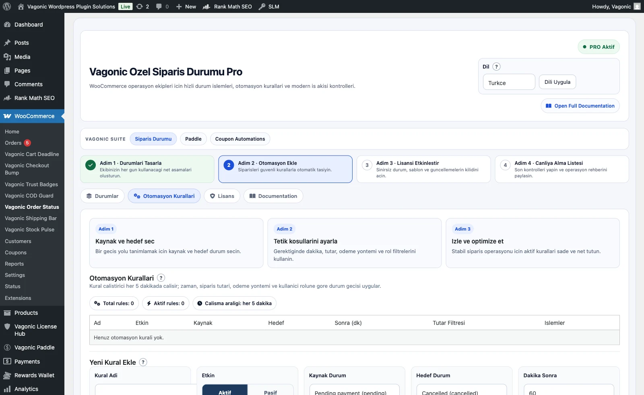Open Adim 4 Canliya Alma Listesi step
Screen dimensions: 644x395
(562, 169)
